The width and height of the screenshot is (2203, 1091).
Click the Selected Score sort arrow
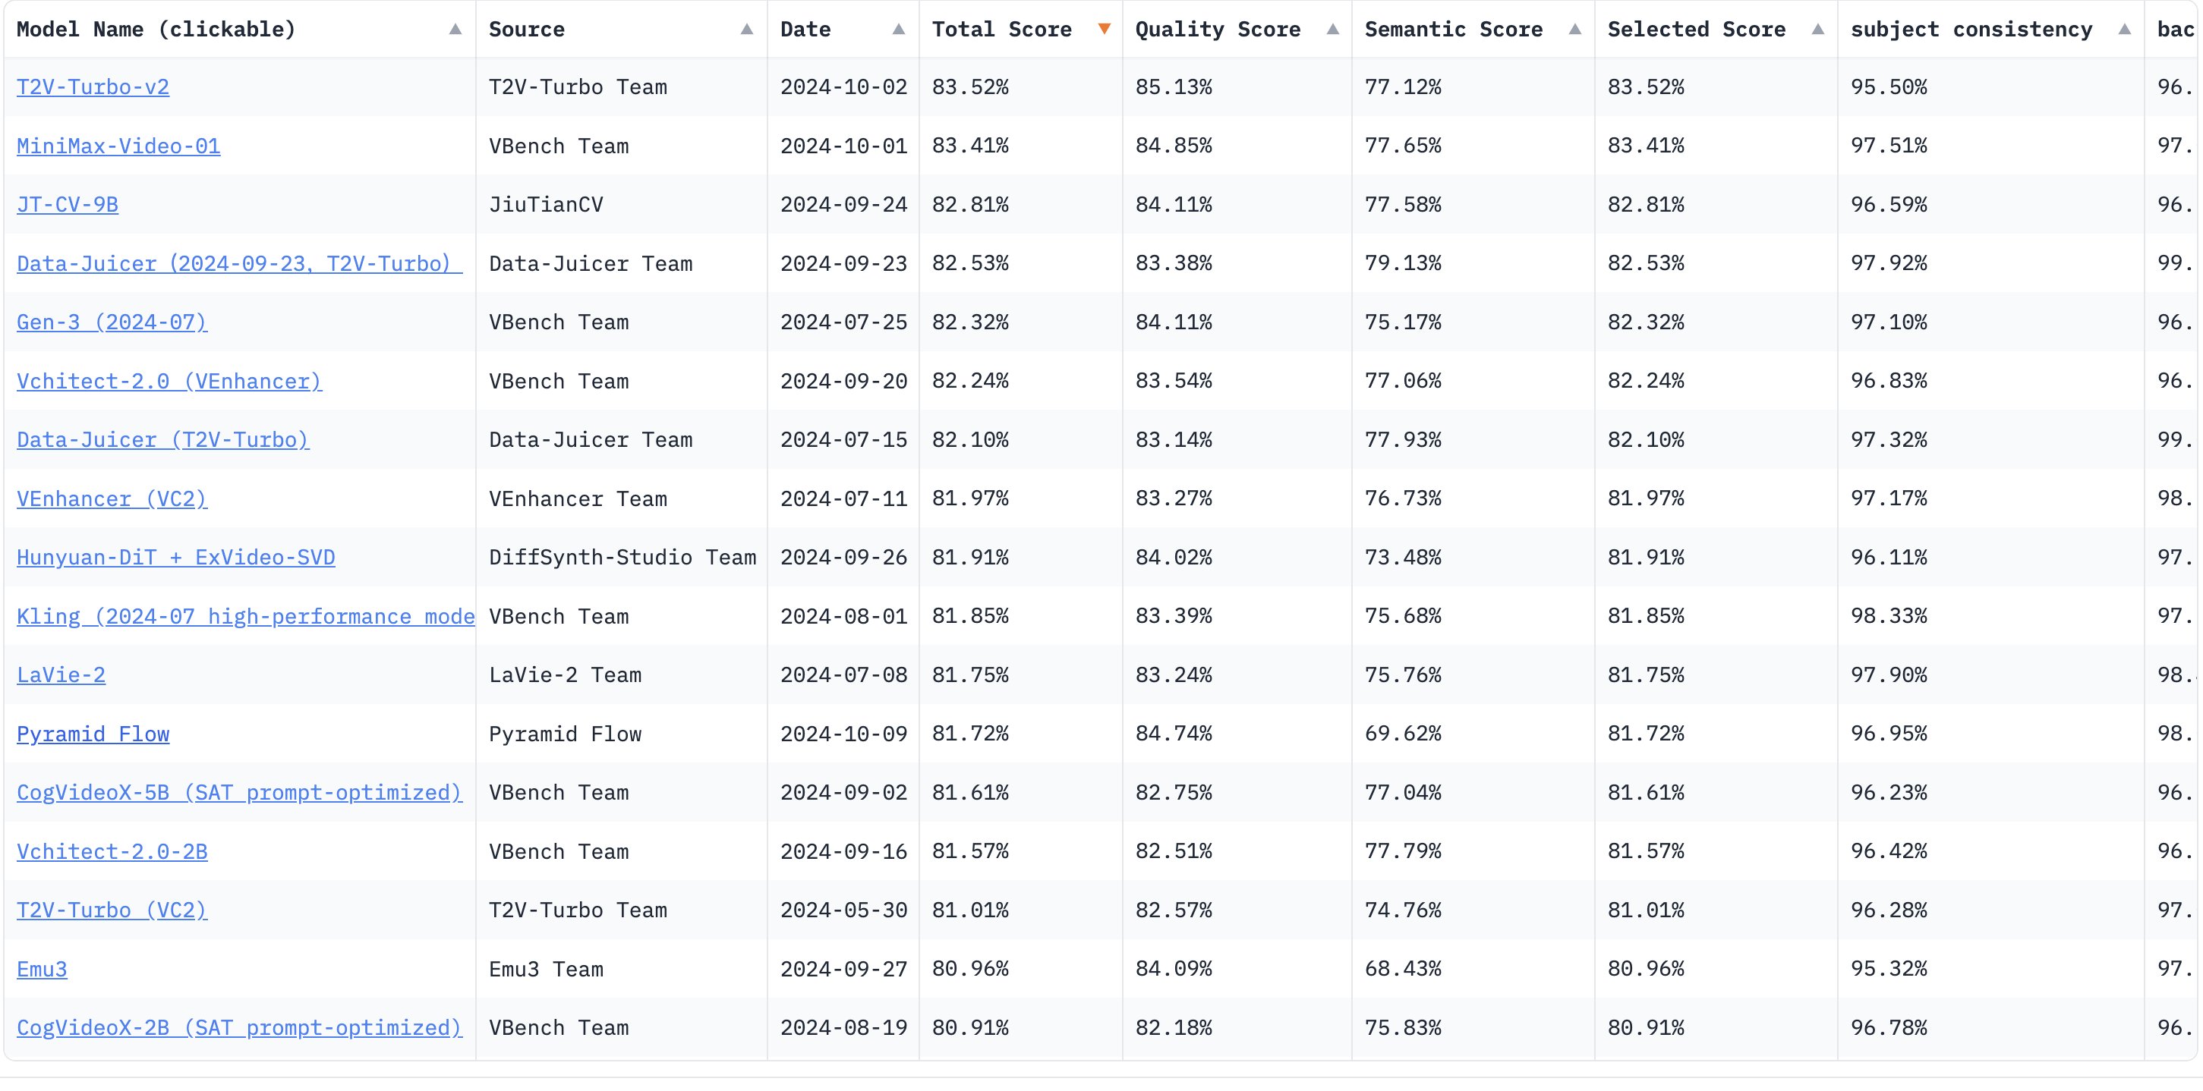[x=1818, y=28]
